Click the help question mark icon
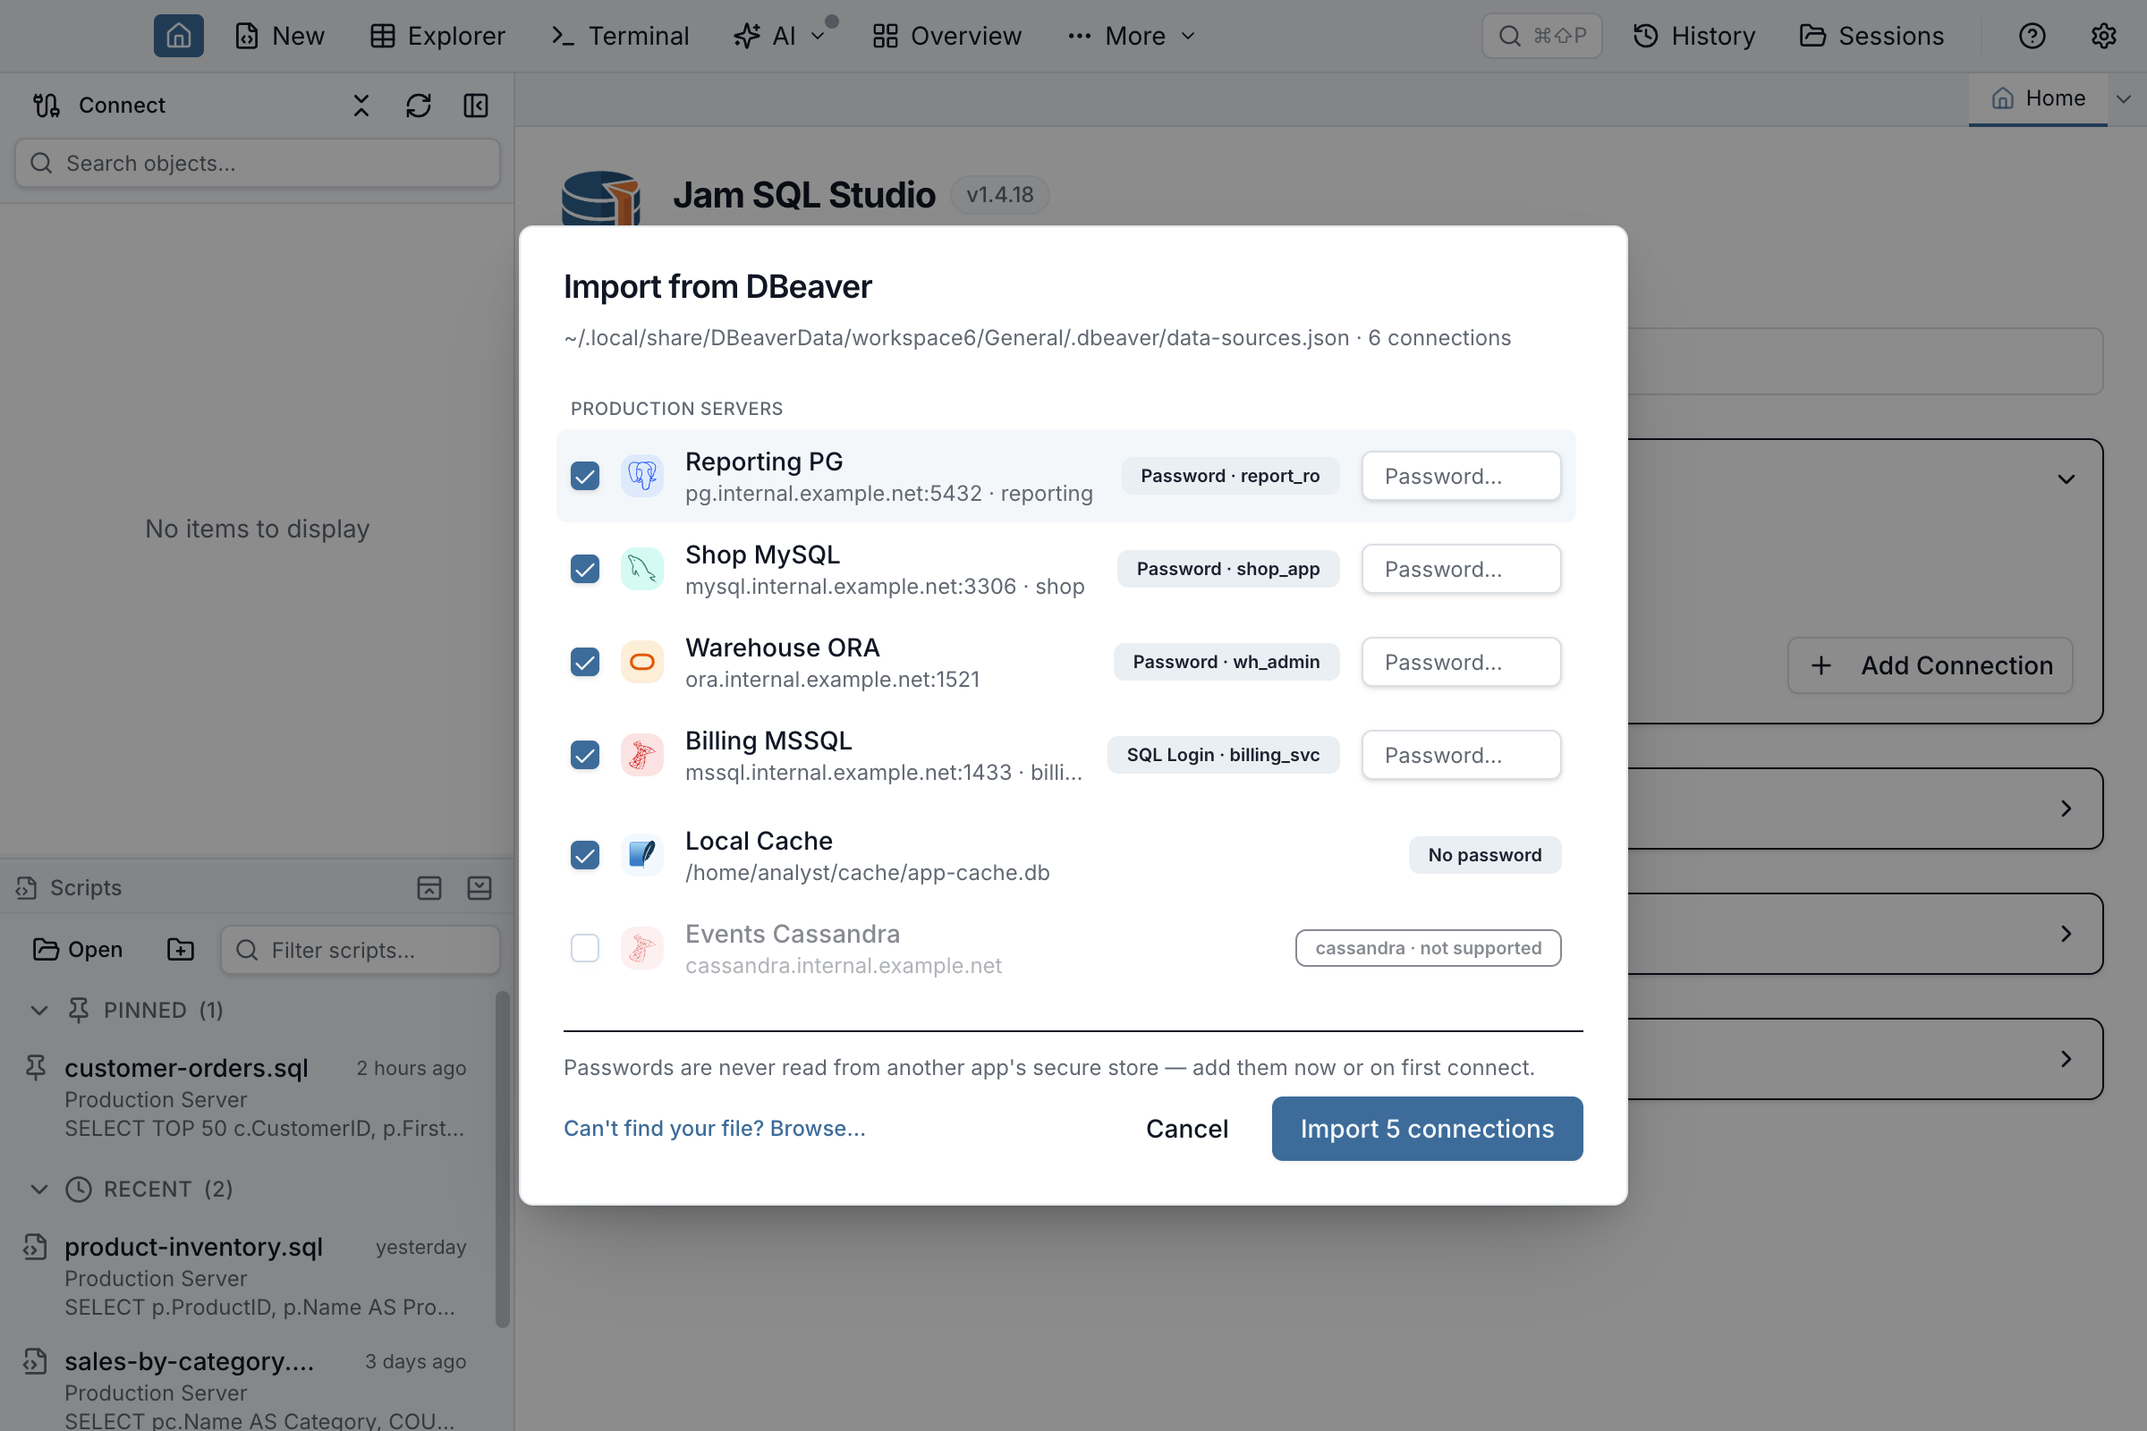Screen dimensions: 2147x1431 [2031, 36]
